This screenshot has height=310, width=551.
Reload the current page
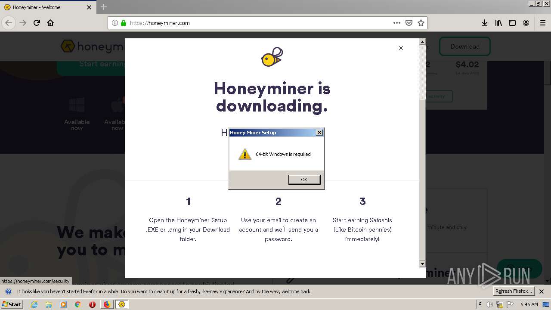pyautogui.click(x=37, y=23)
